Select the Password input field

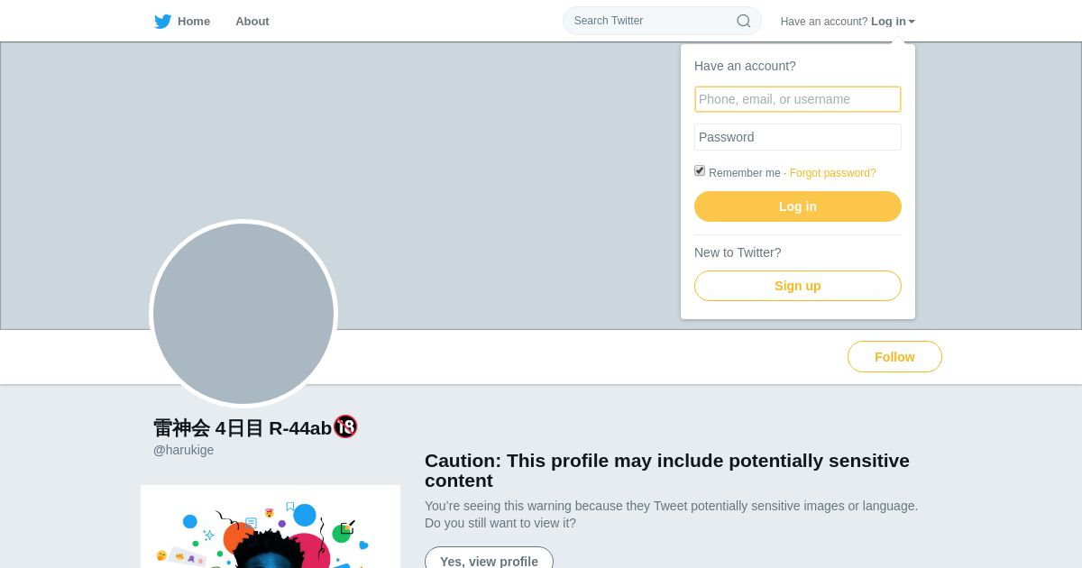click(798, 137)
